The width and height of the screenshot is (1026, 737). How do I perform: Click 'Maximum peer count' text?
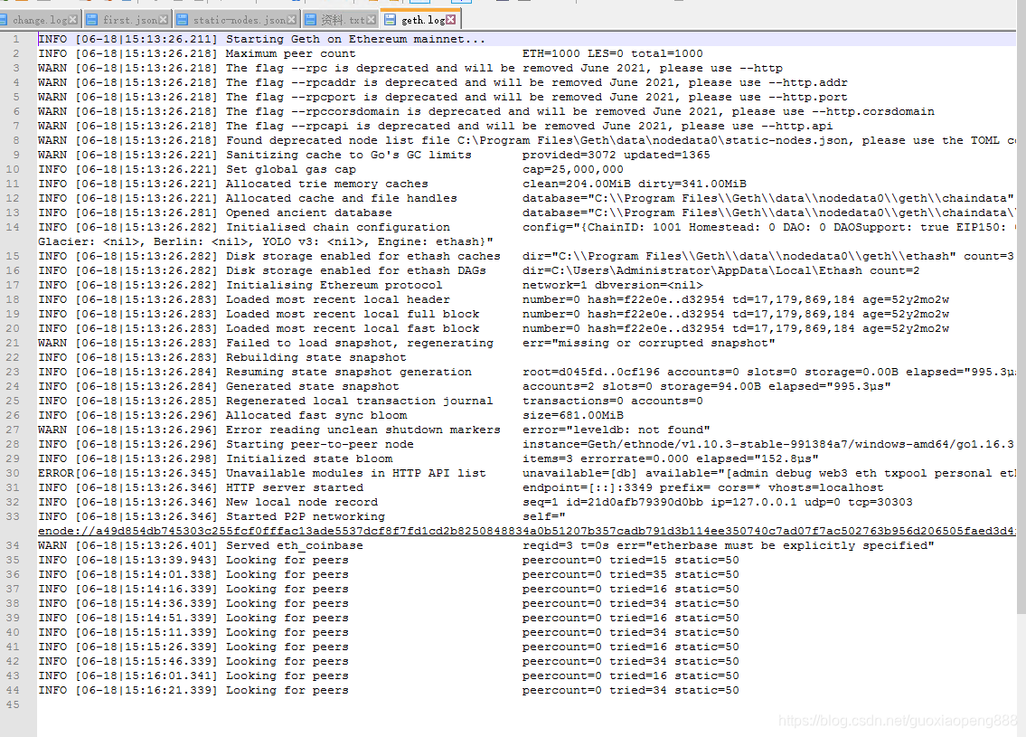[290, 53]
